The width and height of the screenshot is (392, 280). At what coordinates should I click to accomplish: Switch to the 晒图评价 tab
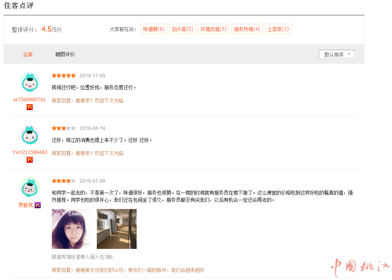(65, 54)
